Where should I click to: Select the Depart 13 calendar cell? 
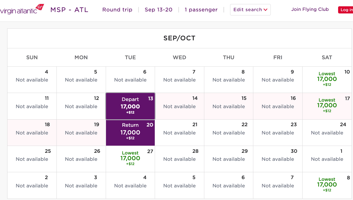click(x=130, y=106)
